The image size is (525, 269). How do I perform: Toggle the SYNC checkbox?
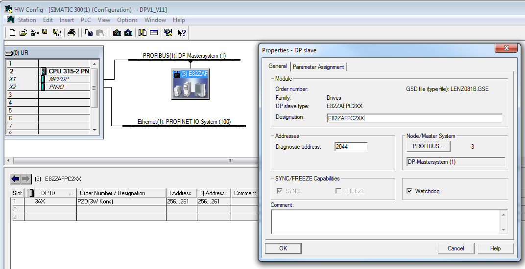[x=279, y=191]
